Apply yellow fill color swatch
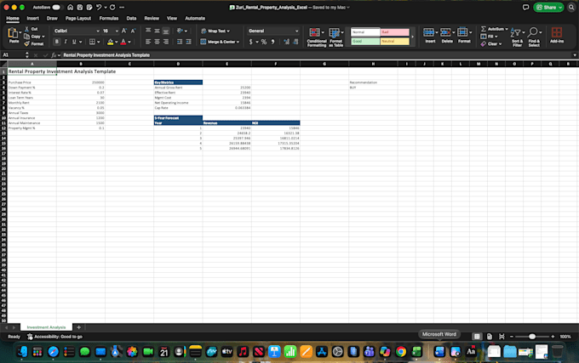 (111, 42)
